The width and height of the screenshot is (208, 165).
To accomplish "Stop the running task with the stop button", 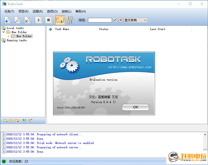I will pos(49,20).
